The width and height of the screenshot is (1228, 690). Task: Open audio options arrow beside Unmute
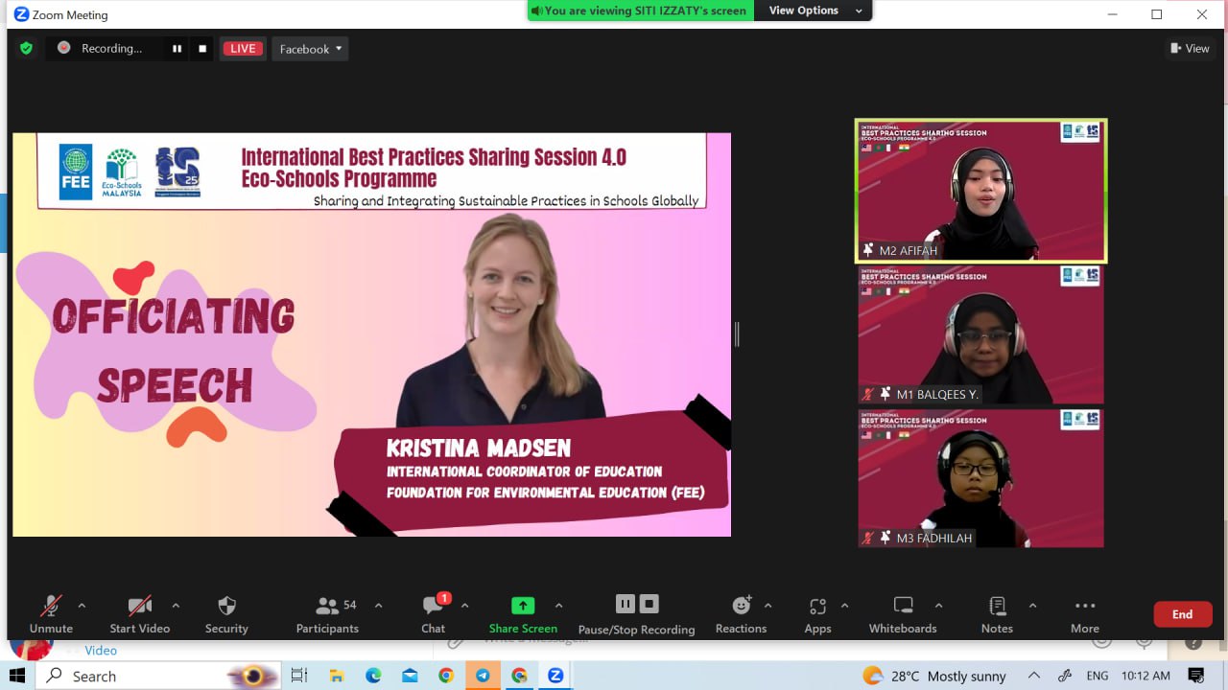82,606
